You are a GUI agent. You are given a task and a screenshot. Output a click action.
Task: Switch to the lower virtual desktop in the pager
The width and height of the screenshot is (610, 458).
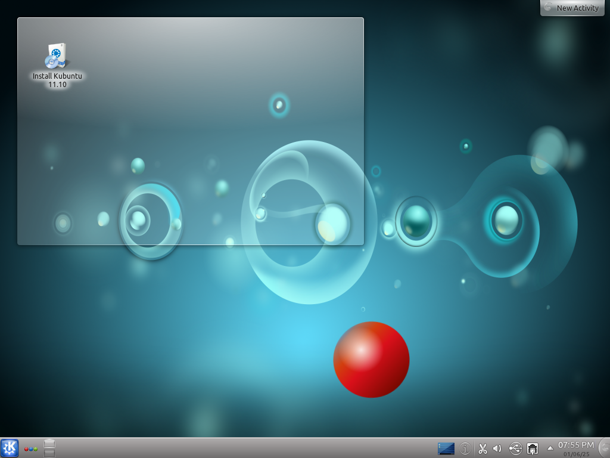49,453
